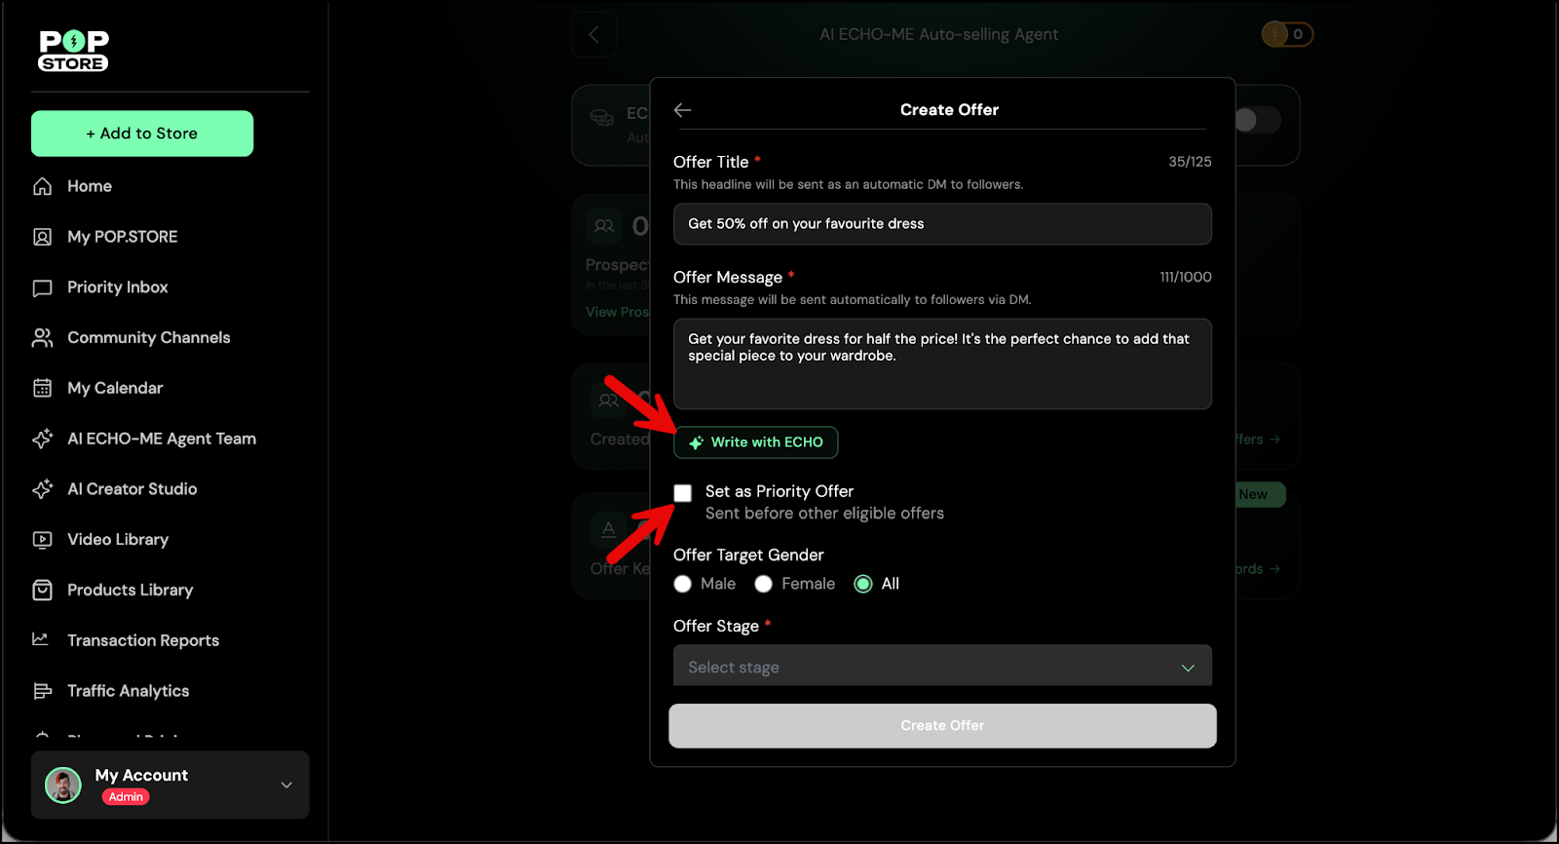Click the Traffic Analytics chart icon

pyautogui.click(x=43, y=691)
